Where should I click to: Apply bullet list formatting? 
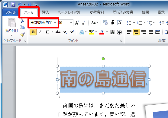(129, 23)
